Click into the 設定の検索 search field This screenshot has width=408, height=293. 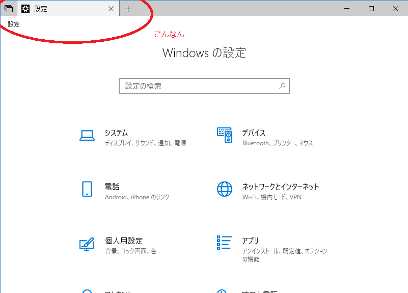(204, 86)
